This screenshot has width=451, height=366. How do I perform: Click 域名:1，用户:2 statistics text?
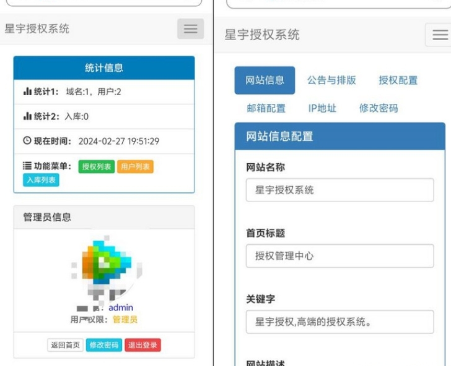click(x=94, y=92)
